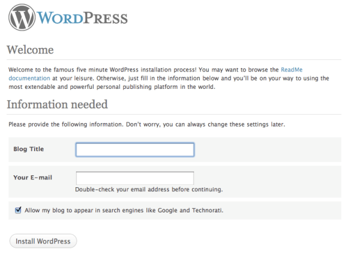This screenshot has width=348, height=258.
Task: Click the Install WordPress button
Action: coord(43,241)
